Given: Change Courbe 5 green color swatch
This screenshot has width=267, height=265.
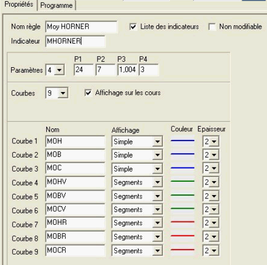Looking at the screenshot, I should [183, 196].
